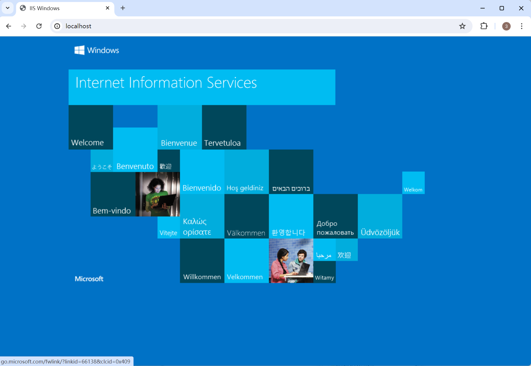Viewport: 531px width, 366px height.
Task: Click the Windows logo on the page
Action: (97, 50)
